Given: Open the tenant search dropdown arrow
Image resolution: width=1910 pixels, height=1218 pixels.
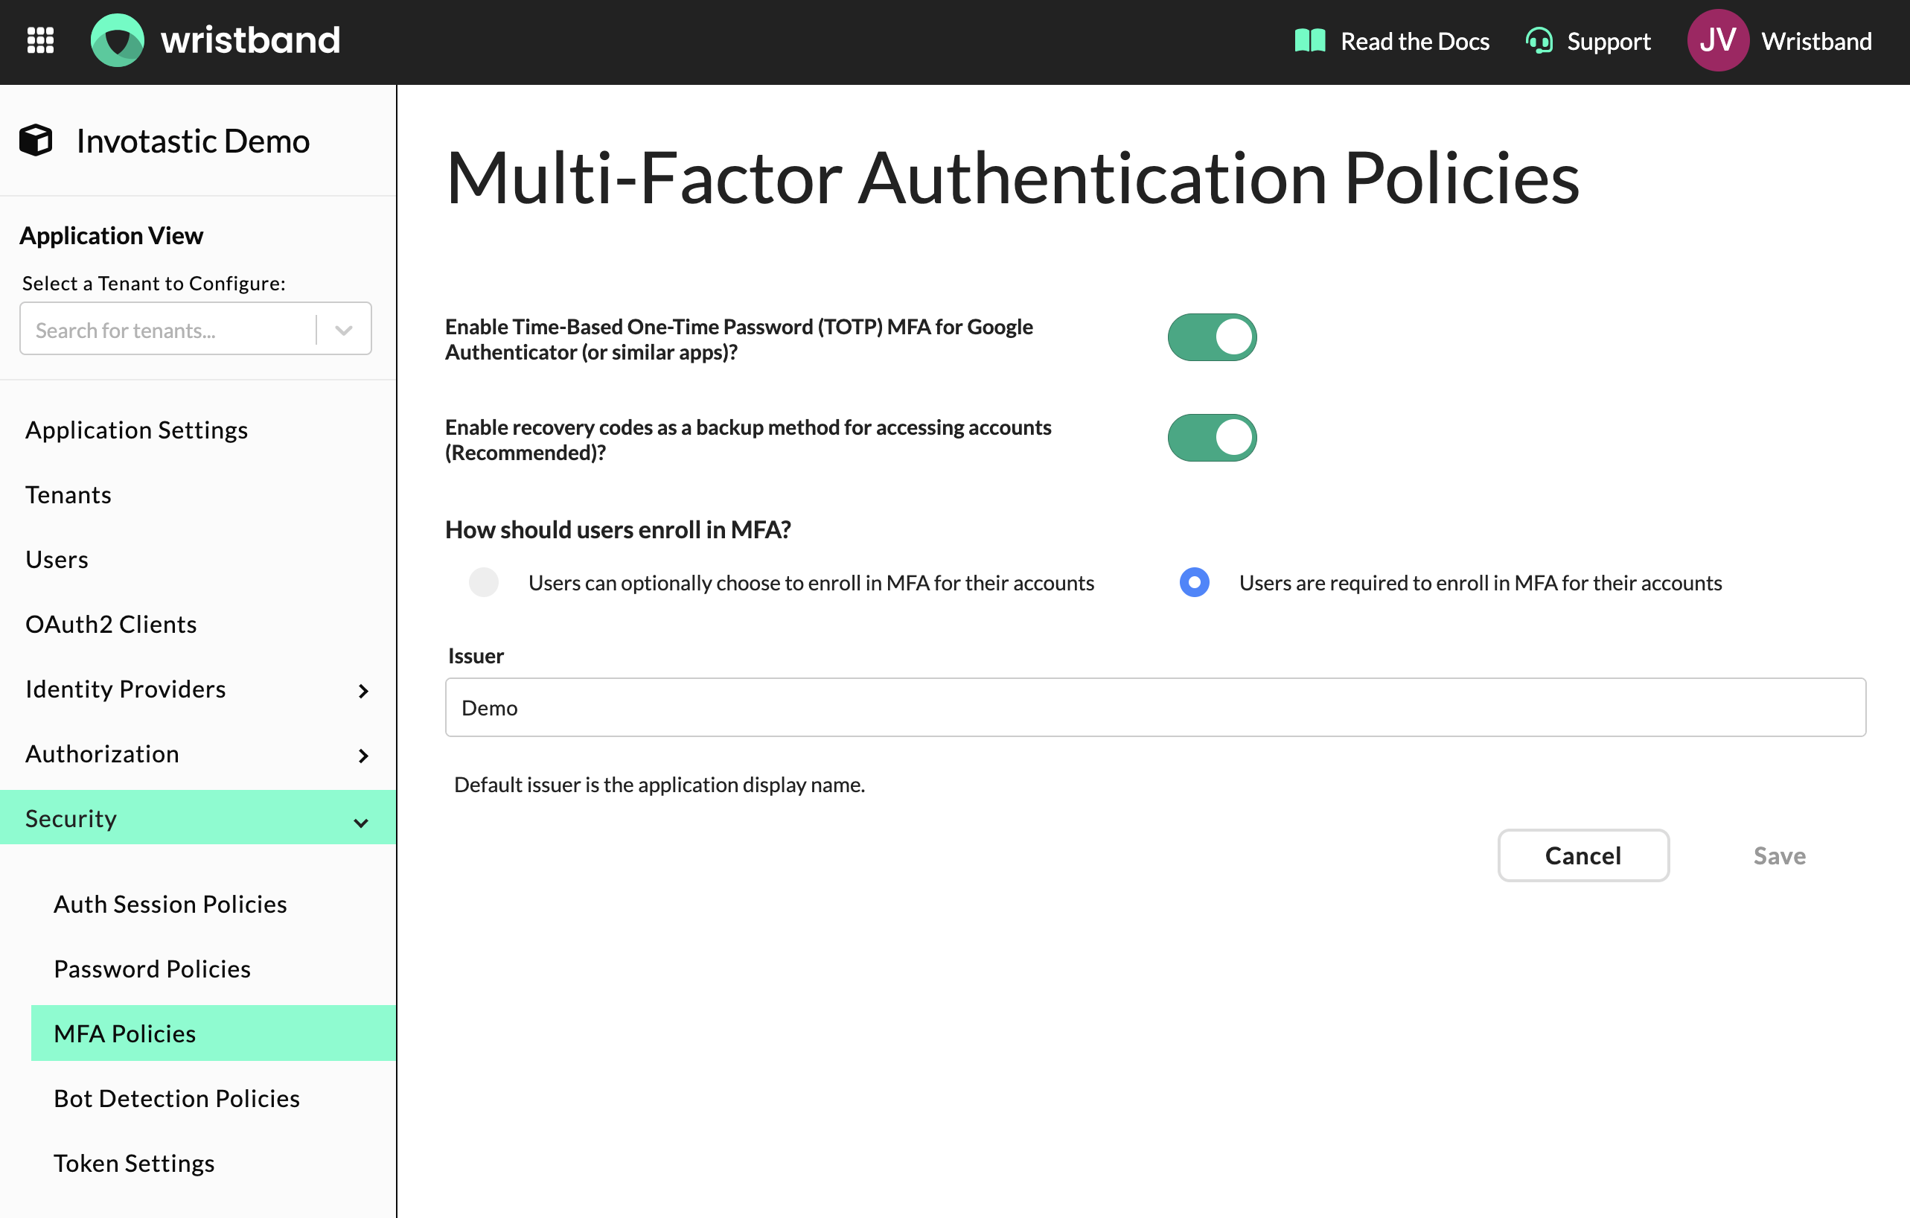Looking at the screenshot, I should click(343, 330).
